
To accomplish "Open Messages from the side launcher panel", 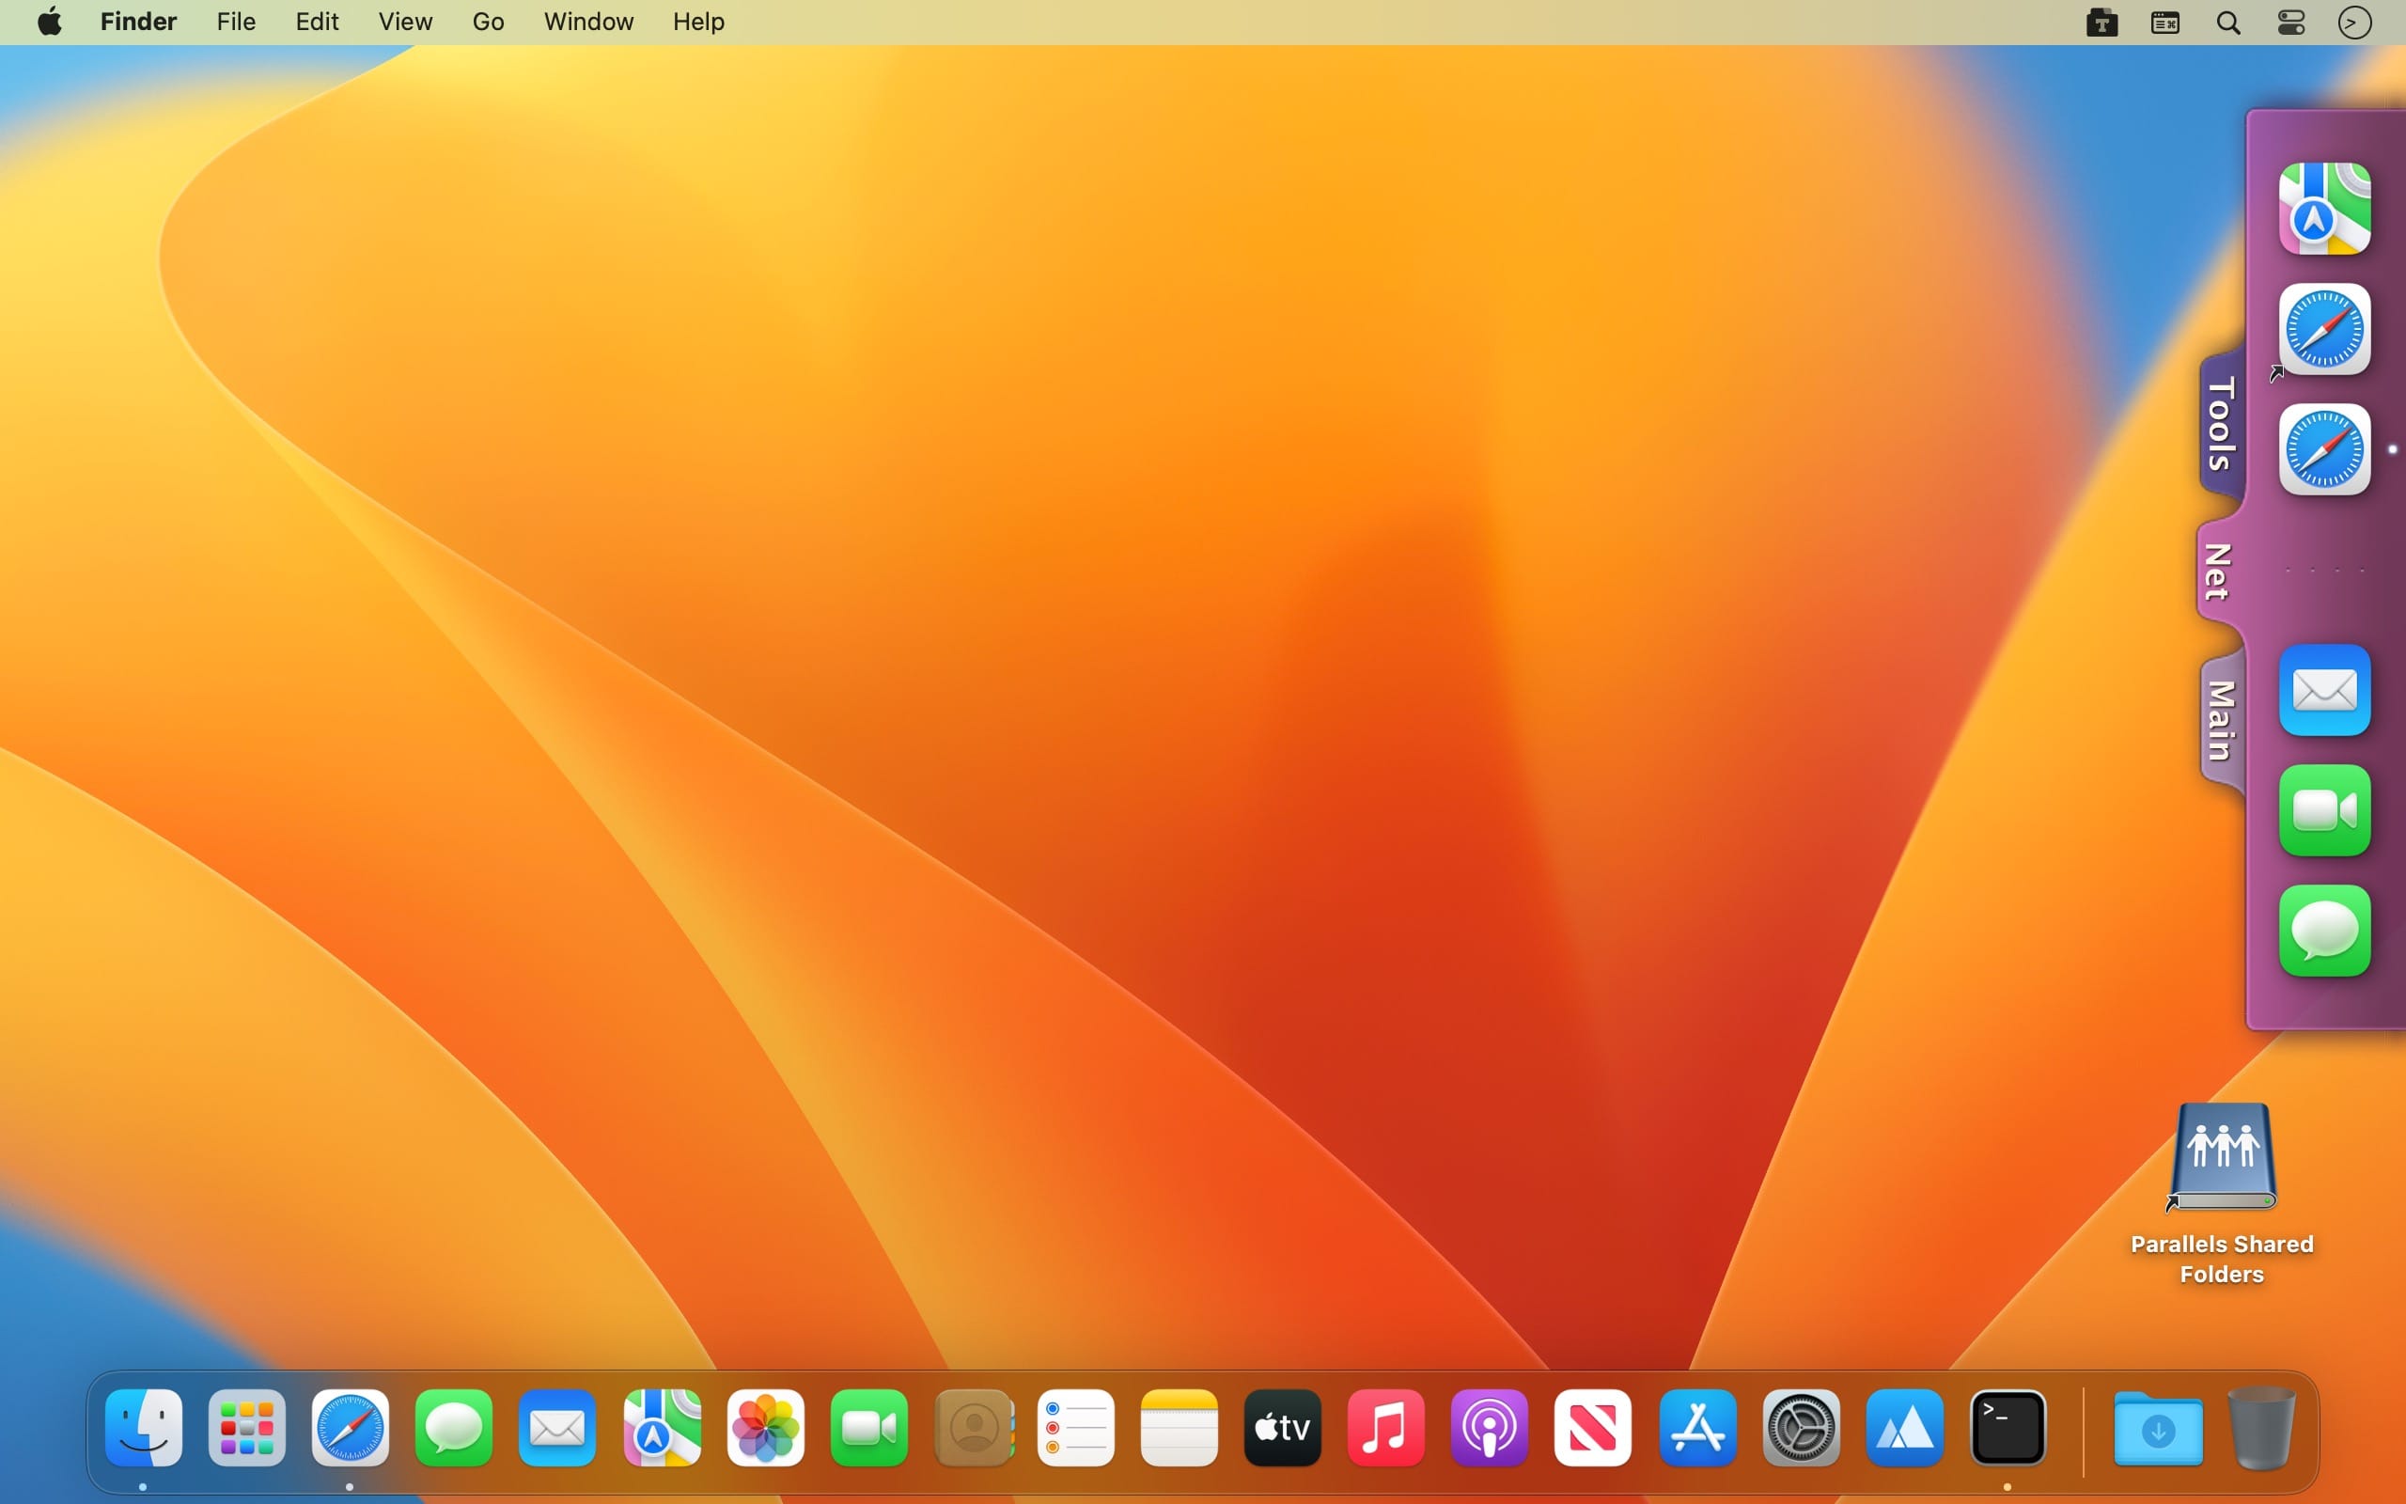I will 2324,931.
